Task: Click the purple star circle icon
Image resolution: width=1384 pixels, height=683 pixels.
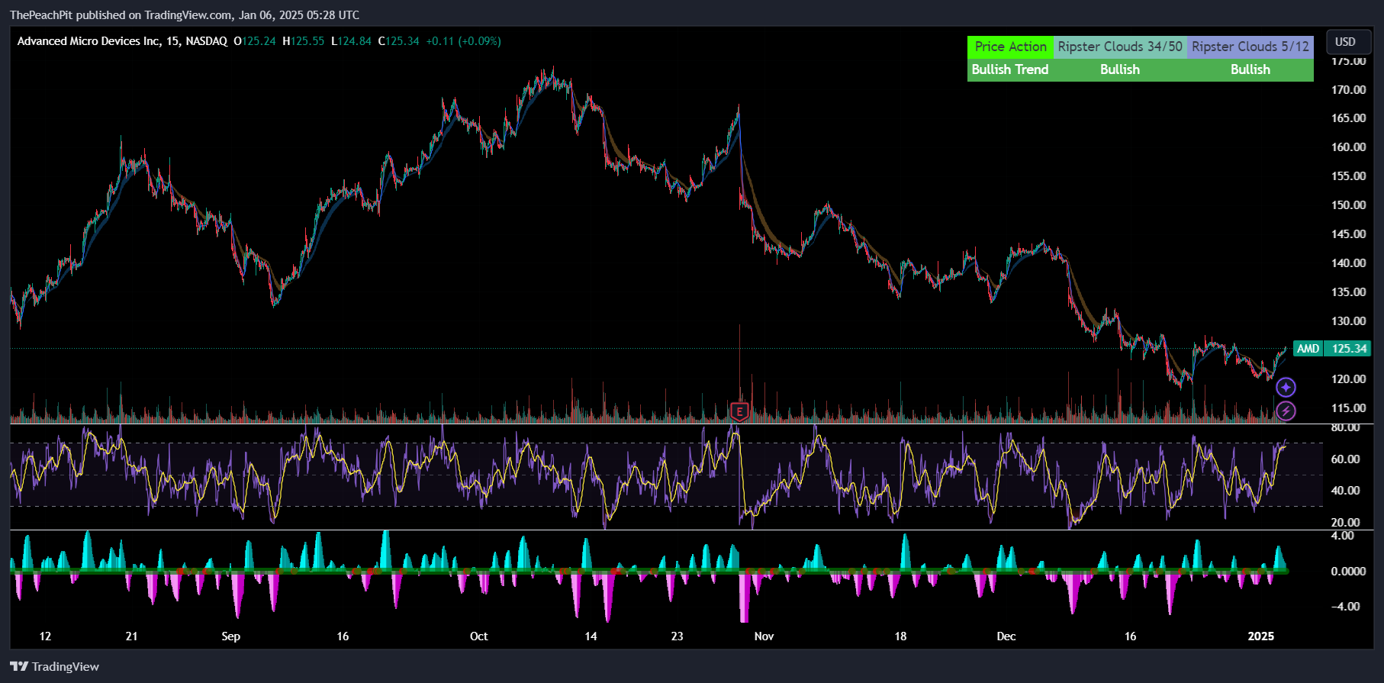Action: (1286, 387)
